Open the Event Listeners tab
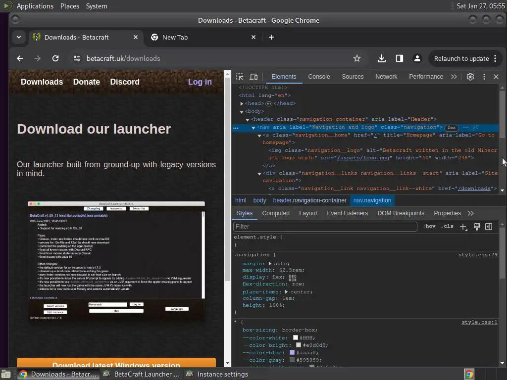Image resolution: width=507 pixels, height=380 pixels. pos(347,213)
